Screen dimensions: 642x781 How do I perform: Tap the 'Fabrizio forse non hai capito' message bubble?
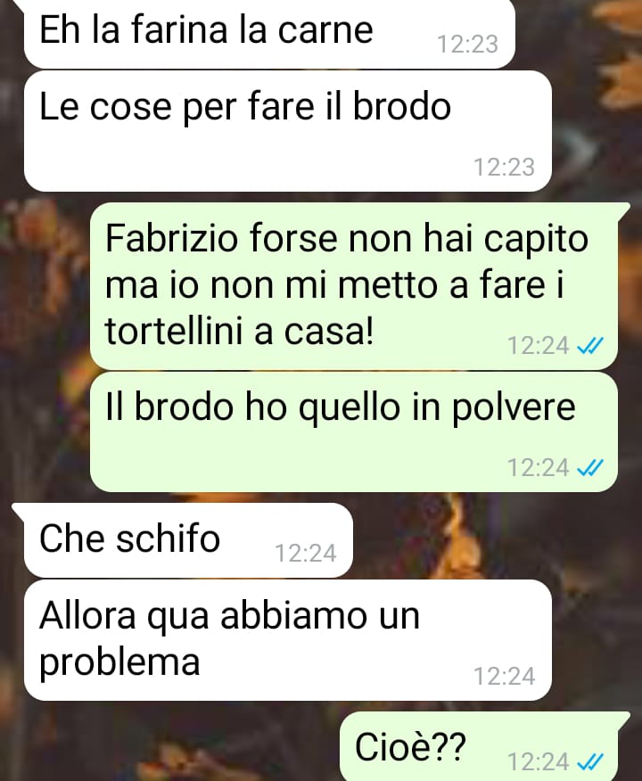(354, 286)
